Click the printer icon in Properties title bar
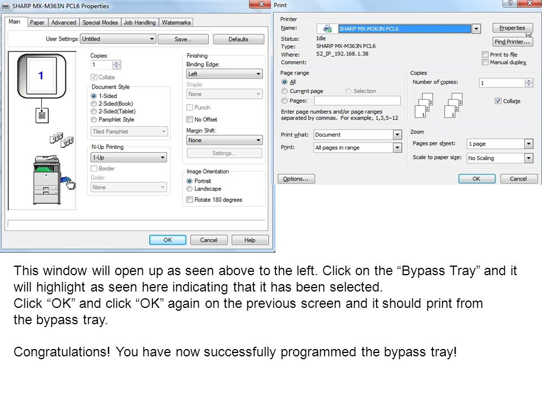 tap(6, 6)
